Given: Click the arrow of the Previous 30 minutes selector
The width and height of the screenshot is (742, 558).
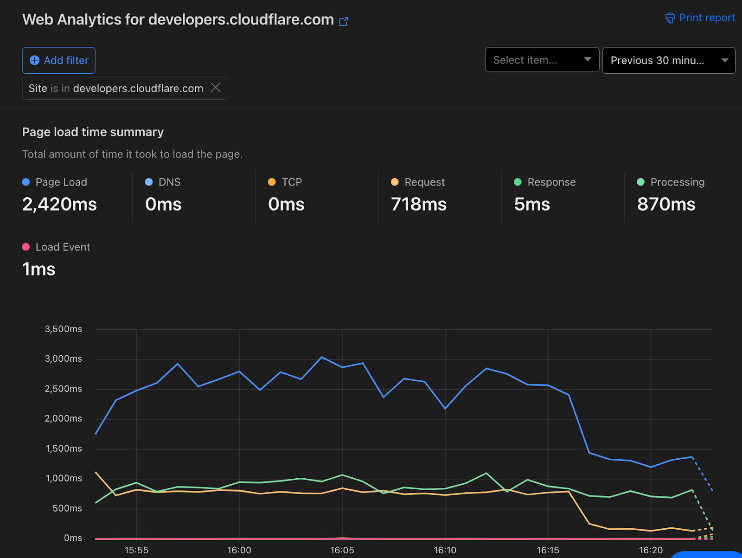Looking at the screenshot, I should [x=725, y=60].
